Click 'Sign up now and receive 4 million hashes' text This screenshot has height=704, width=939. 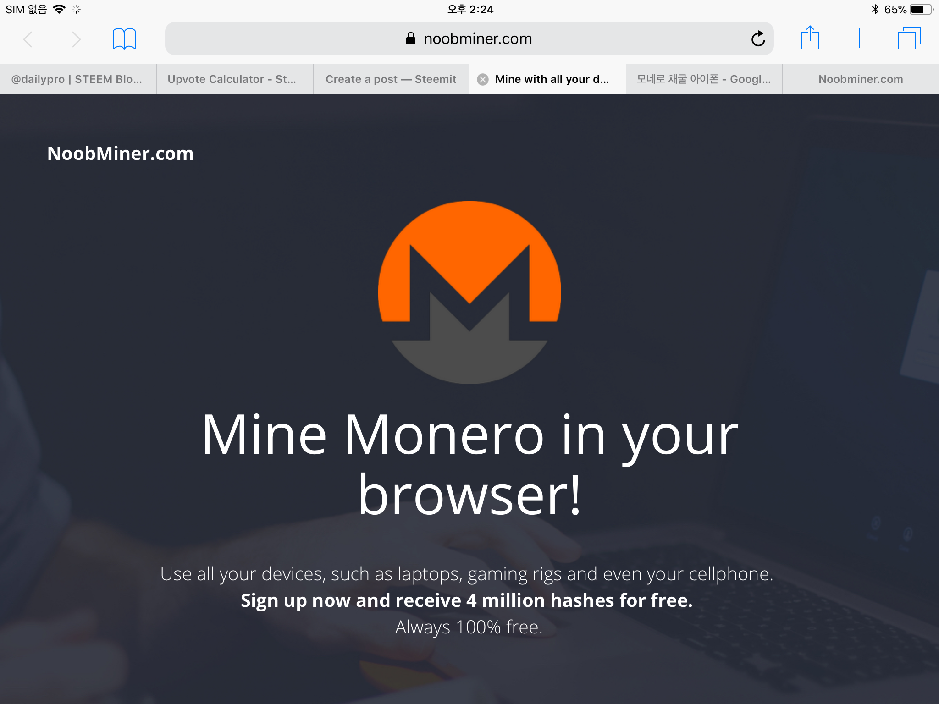pos(467,600)
